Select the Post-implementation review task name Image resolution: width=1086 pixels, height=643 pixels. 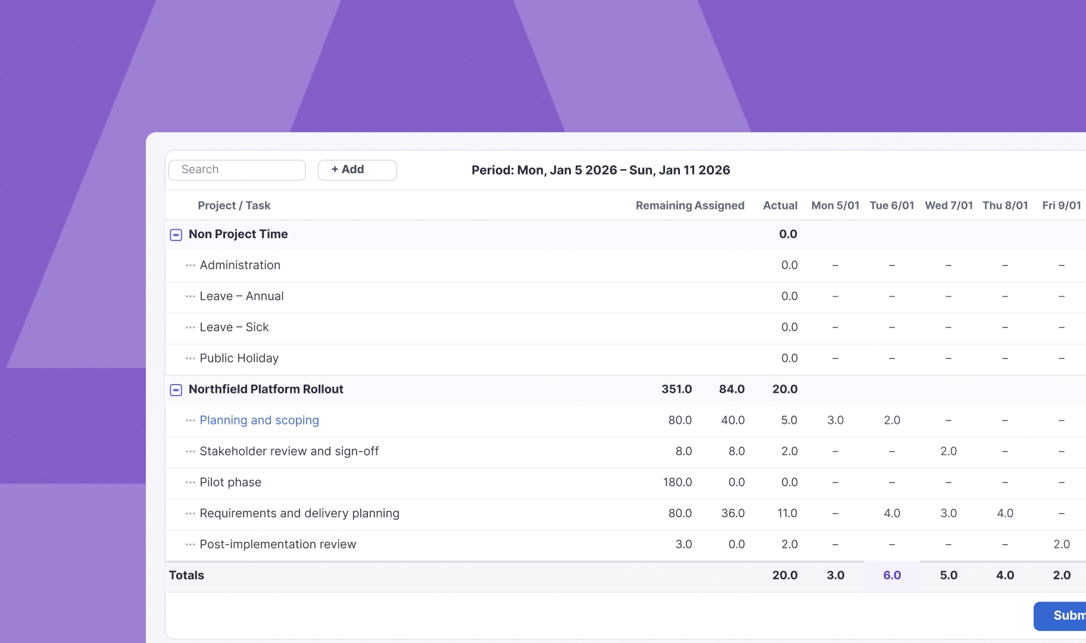tap(278, 544)
